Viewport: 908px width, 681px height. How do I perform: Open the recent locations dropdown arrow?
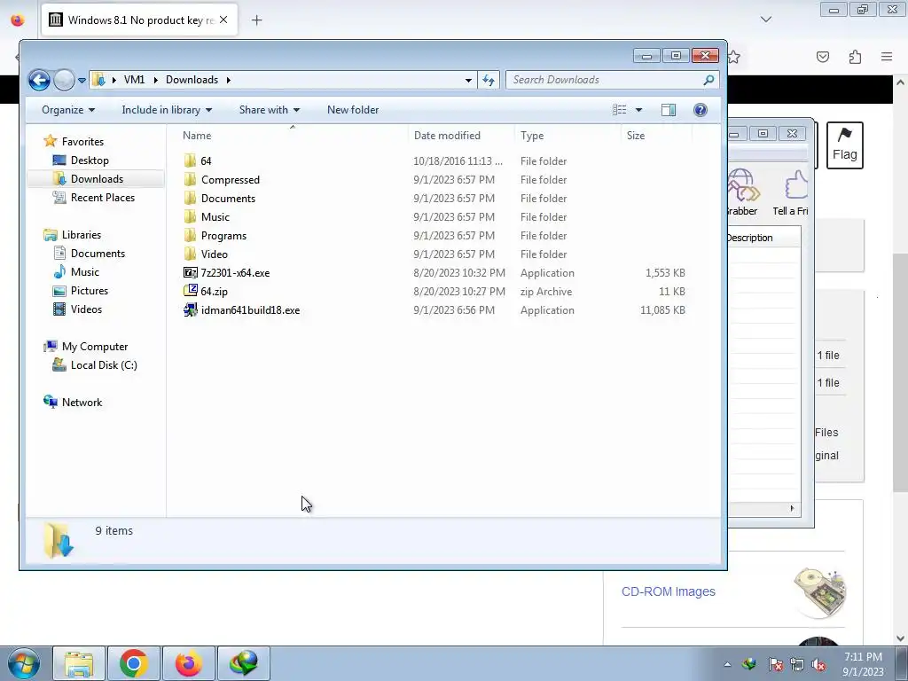tap(82, 81)
